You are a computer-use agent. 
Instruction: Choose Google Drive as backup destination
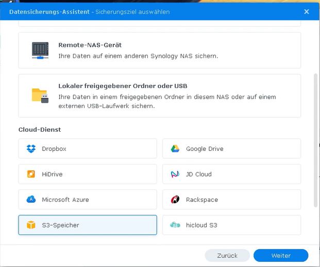click(x=232, y=149)
